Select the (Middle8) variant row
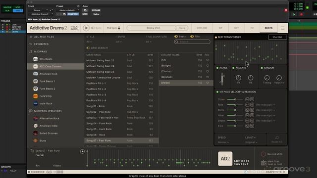This screenshot has height=178, width=317. 186,77
